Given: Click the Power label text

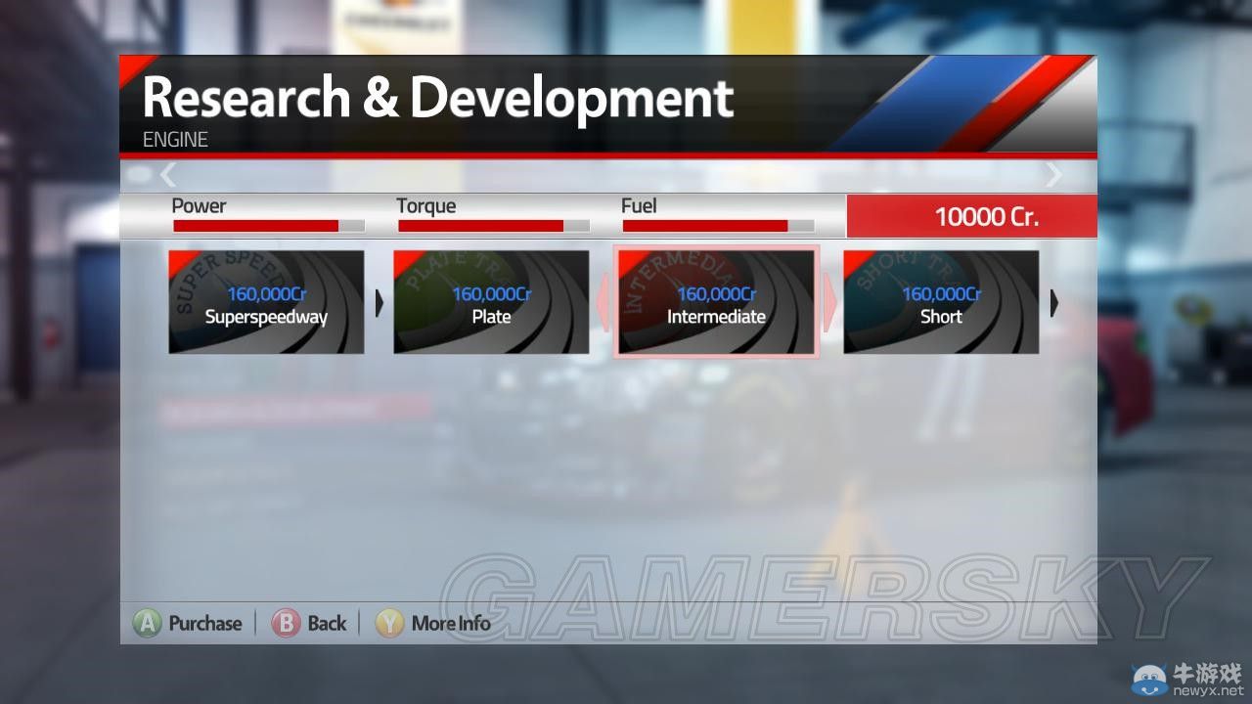Looking at the screenshot, I should (x=199, y=205).
